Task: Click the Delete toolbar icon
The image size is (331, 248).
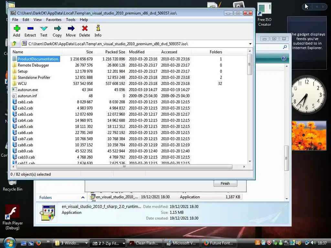Action: [x=85, y=28]
